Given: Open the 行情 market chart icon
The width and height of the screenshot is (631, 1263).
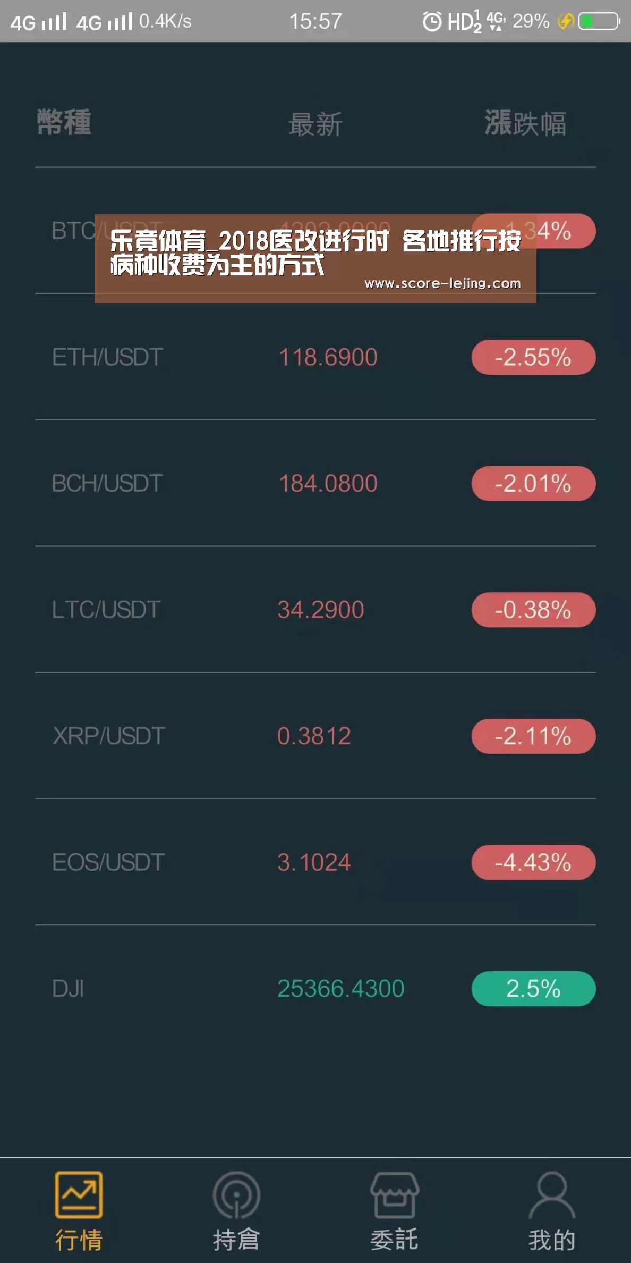Looking at the screenshot, I should [x=79, y=1194].
